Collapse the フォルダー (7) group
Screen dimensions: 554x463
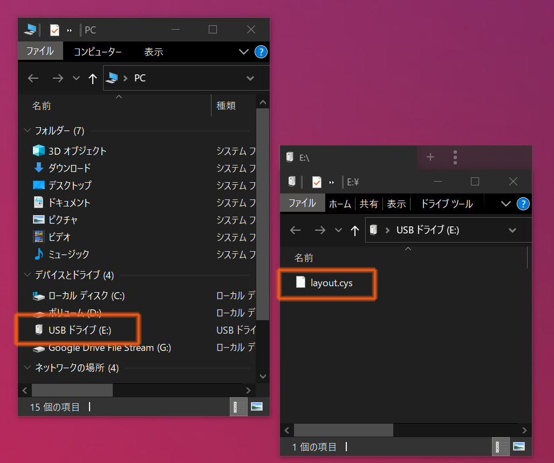(x=28, y=131)
